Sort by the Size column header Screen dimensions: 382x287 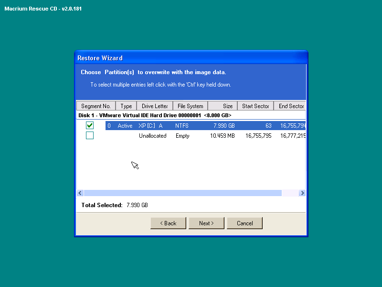click(223, 106)
